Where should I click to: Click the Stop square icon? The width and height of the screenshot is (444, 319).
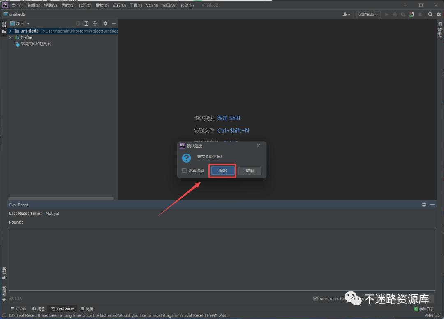click(x=420, y=14)
